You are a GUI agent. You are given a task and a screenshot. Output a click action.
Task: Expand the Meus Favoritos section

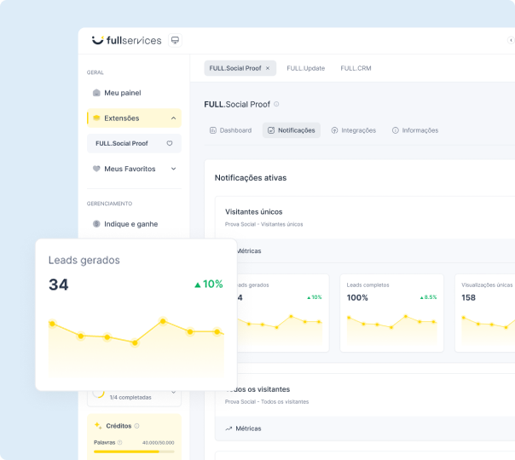(174, 169)
